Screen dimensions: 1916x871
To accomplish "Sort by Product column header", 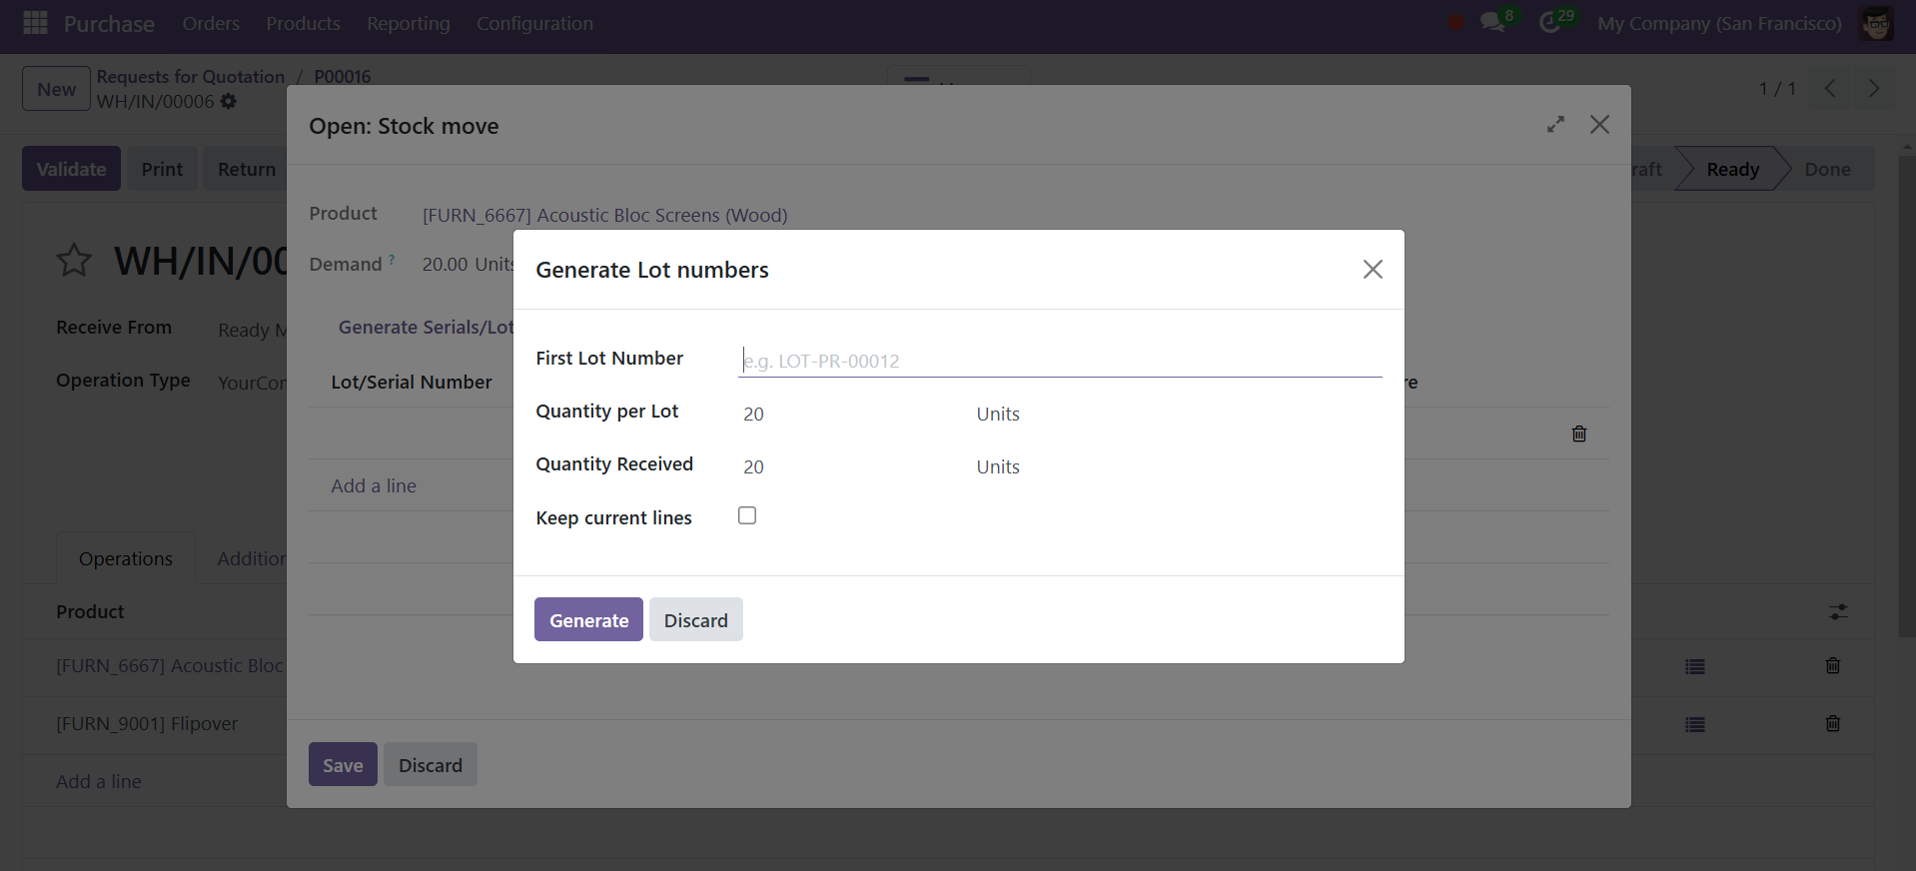I will tap(90, 611).
